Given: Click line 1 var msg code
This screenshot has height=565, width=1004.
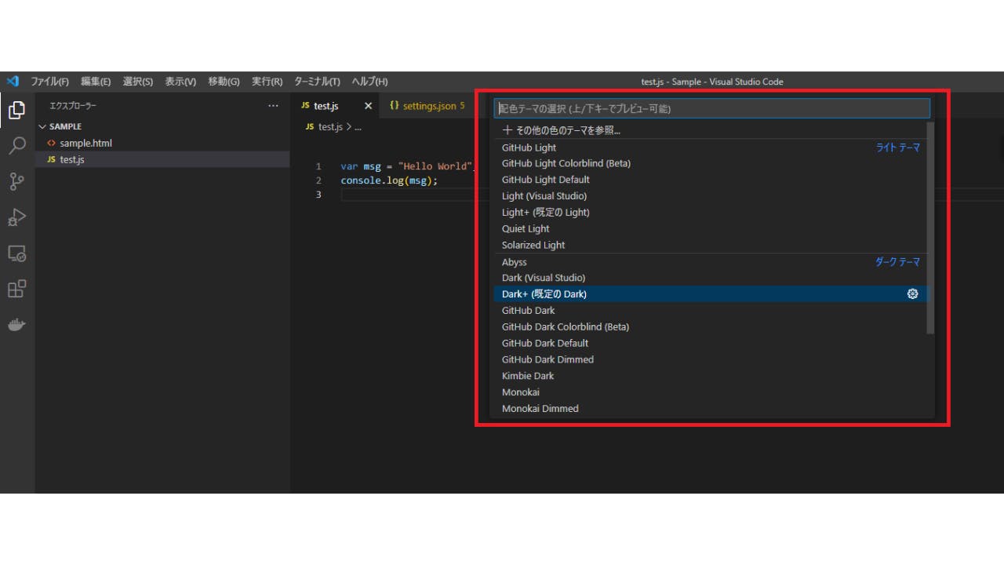Looking at the screenshot, I should tap(406, 166).
